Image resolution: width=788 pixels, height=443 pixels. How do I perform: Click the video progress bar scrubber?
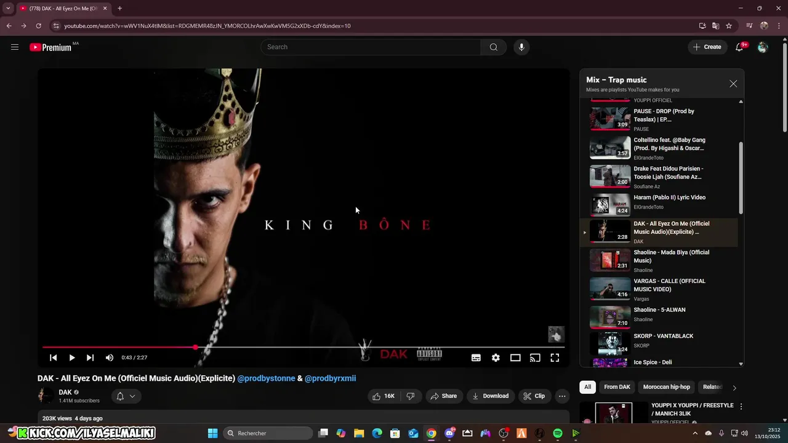(195, 348)
